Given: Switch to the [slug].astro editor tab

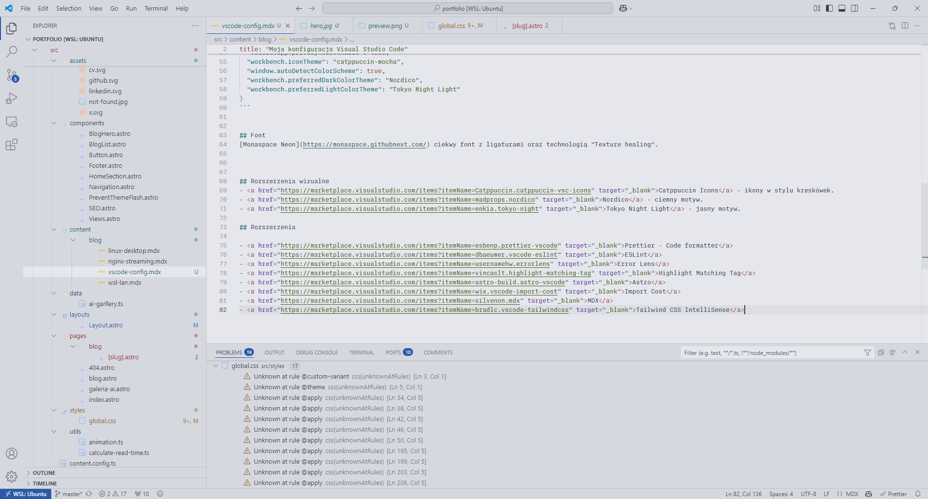Looking at the screenshot, I should 530,26.
